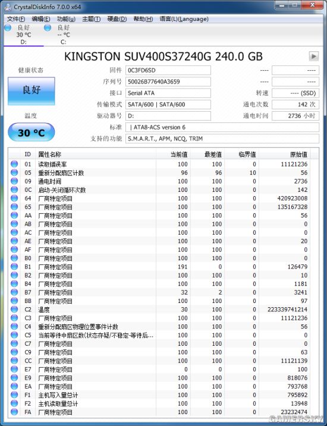Click the status orb for attribute 05

[14, 172]
